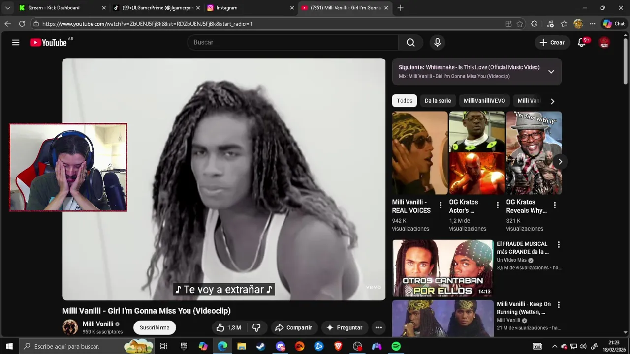This screenshot has width=630, height=354.
Task: Click the Windows taskbar search box
Action: point(88,346)
